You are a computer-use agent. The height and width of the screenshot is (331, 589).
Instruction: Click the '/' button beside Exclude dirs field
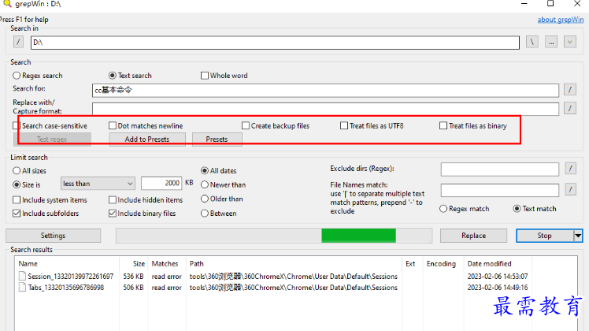571,169
